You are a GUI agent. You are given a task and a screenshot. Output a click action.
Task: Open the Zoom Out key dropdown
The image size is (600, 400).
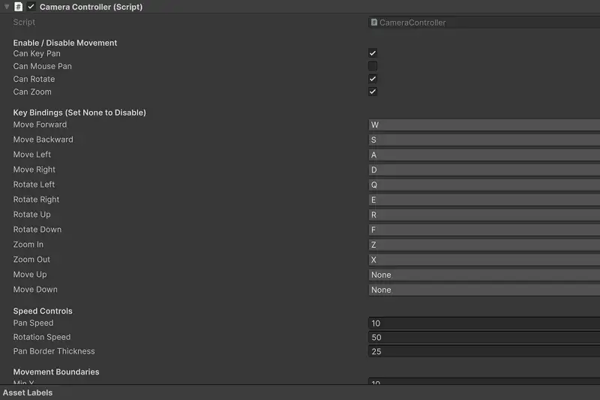pyautogui.click(x=484, y=260)
